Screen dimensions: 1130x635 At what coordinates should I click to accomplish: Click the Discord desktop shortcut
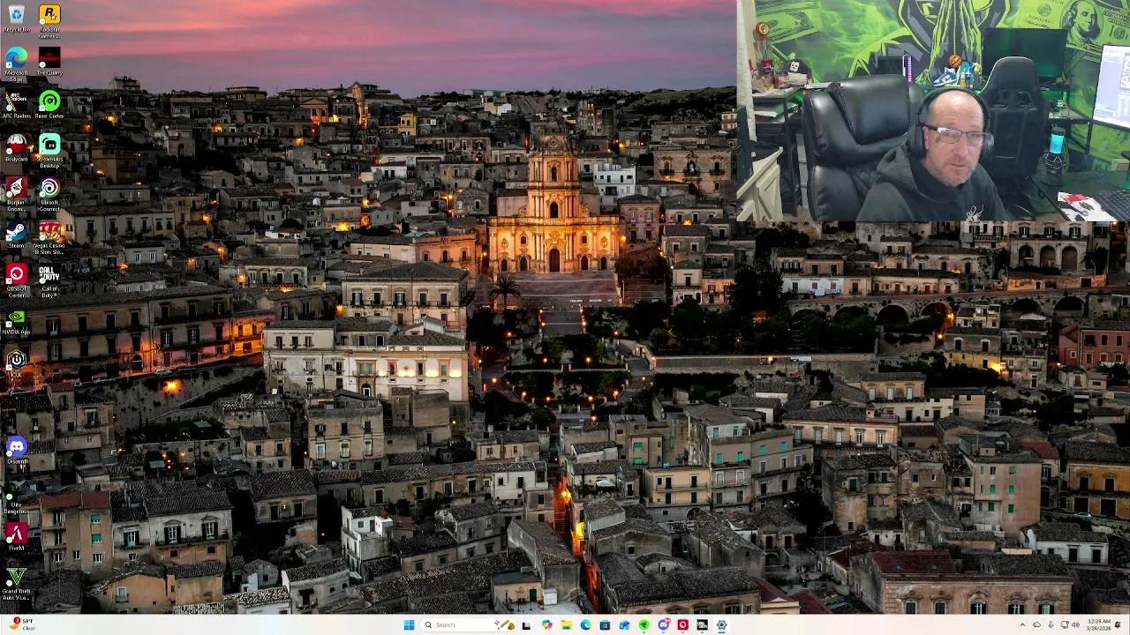[x=16, y=447]
